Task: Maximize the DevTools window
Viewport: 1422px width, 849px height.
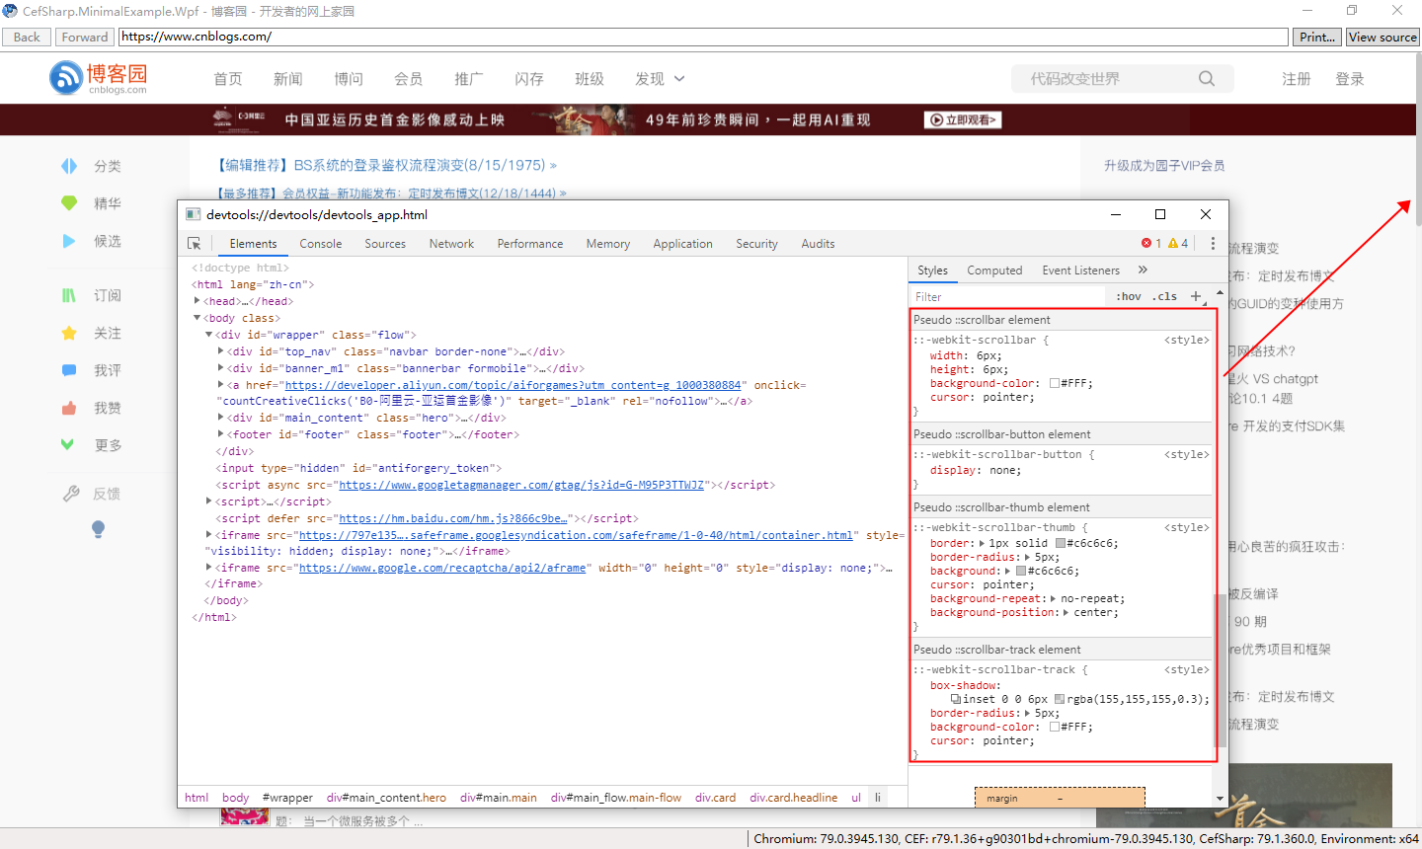Action: click(x=1160, y=214)
